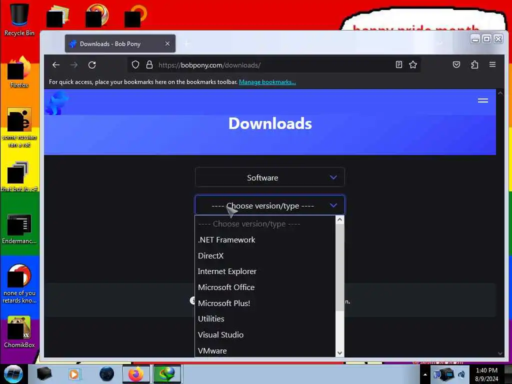Toggle reader view icon in address bar
The image size is (512, 384).
[398, 64]
